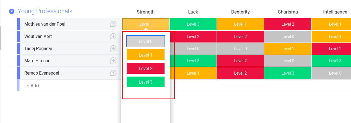Open Remco Evenepoel's Charisma Level 3 cell
This screenshot has width=351, height=123.
[x=288, y=73]
